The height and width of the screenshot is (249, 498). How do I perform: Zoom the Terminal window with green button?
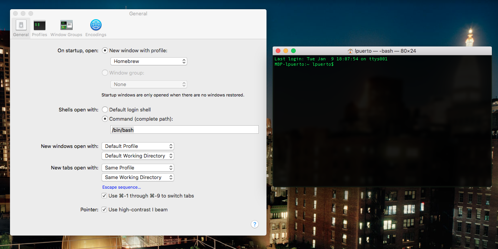click(293, 51)
